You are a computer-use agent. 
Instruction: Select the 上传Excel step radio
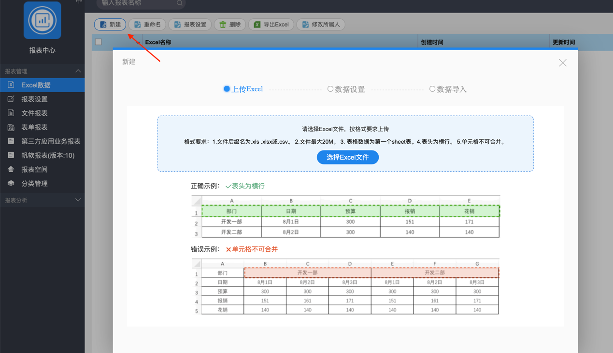227,89
